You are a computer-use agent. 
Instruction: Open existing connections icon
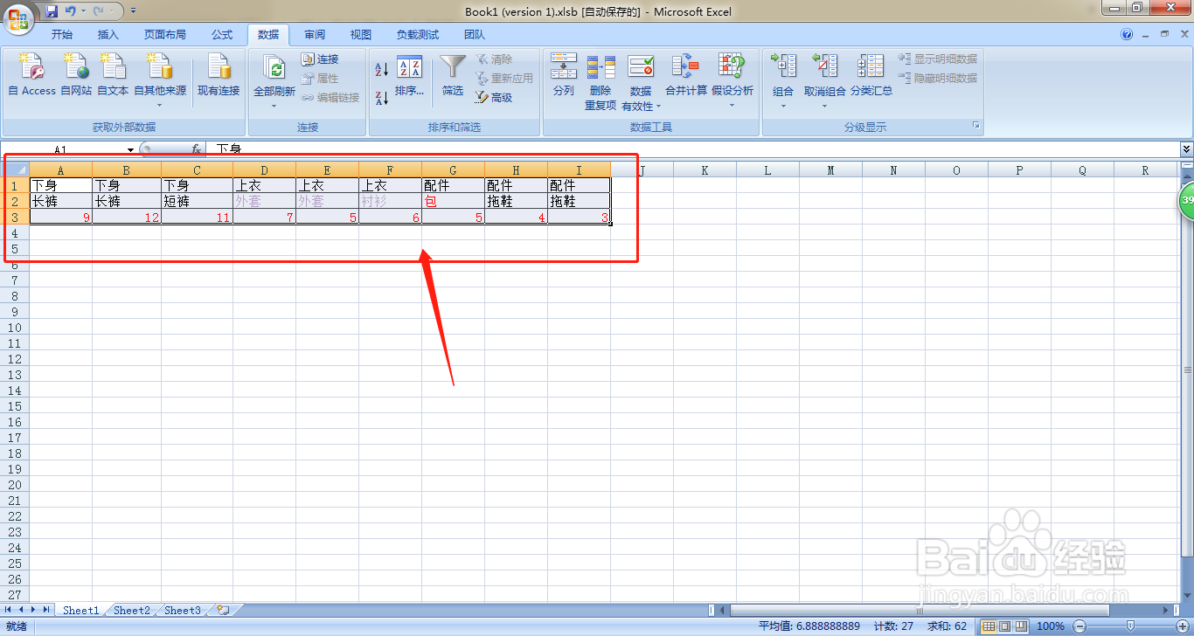coord(218,66)
